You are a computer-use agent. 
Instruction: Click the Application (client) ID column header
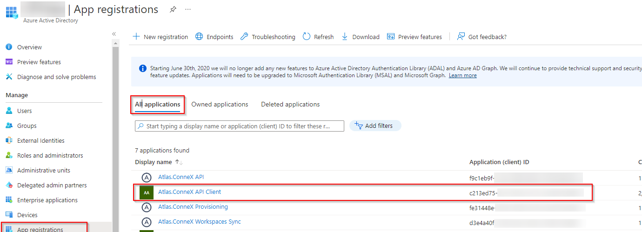(499, 162)
